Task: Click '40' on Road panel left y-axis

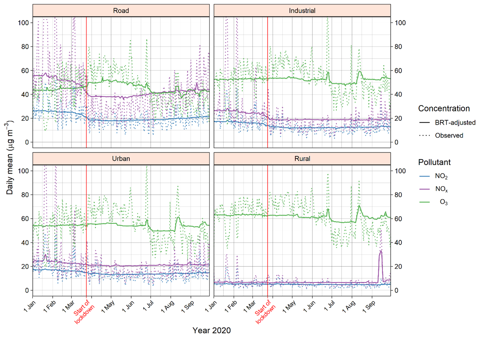Action: (x=25, y=94)
